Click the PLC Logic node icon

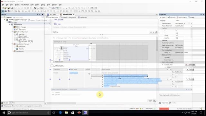pyautogui.click(x=9, y=22)
